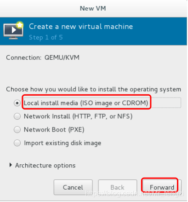Image resolution: width=188 pixels, height=202 pixels.
Task: Click the Connection: label
Action: [x=24, y=58]
